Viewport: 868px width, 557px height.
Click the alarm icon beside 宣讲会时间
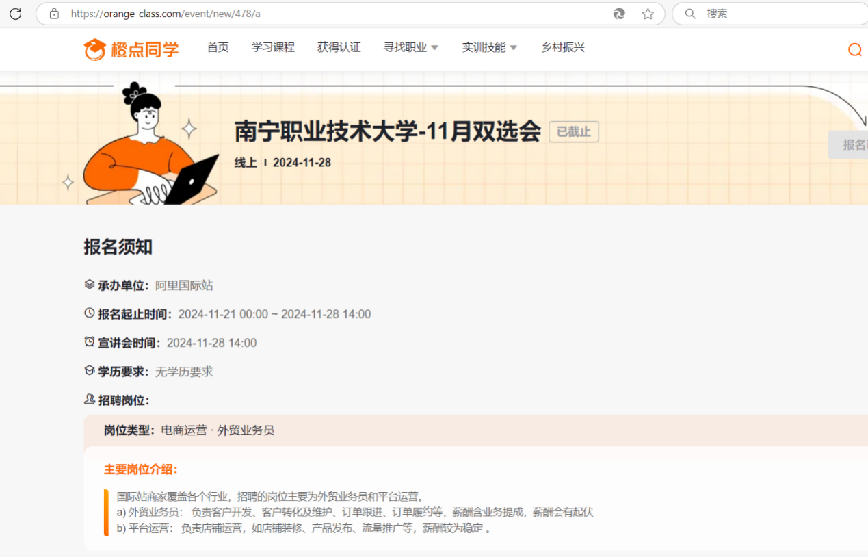[x=90, y=342]
